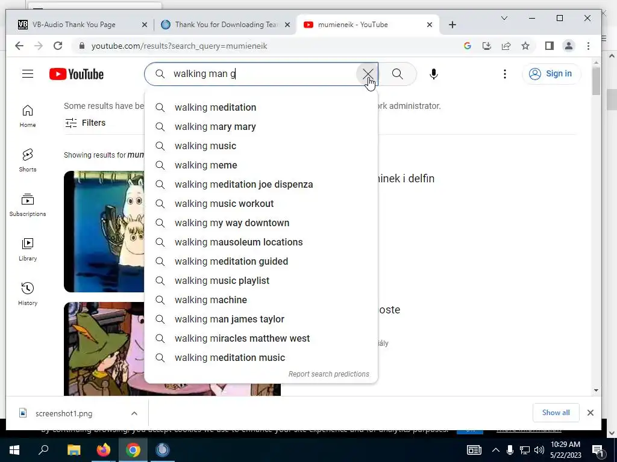This screenshot has width=617, height=462.
Task: Open Windows Start menu
Action: [14, 450]
